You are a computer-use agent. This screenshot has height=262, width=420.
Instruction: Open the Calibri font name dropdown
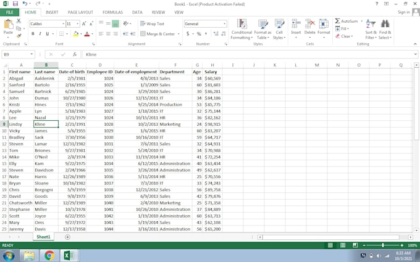(64, 24)
